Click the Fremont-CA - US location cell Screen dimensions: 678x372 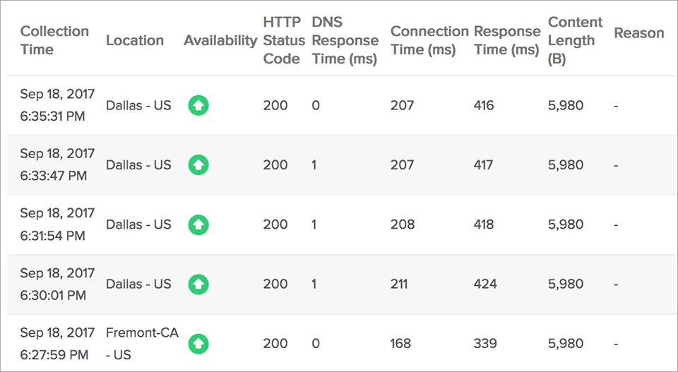(142, 343)
